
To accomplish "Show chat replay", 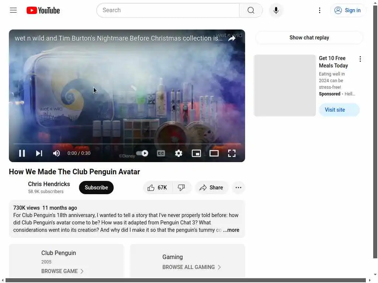I will point(309,38).
